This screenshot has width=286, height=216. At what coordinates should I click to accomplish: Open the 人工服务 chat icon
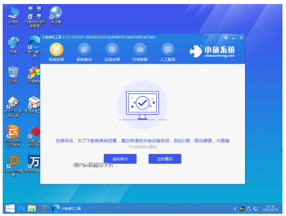168,49
